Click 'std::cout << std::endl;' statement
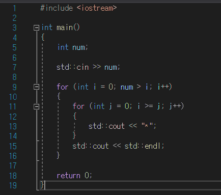 click(118, 146)
